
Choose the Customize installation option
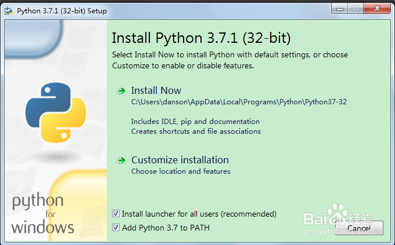point(179,160)
